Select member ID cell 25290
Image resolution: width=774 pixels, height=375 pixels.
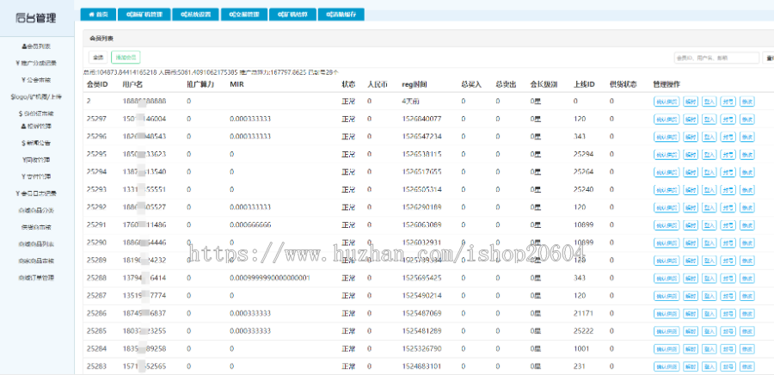tap(96, 243)
